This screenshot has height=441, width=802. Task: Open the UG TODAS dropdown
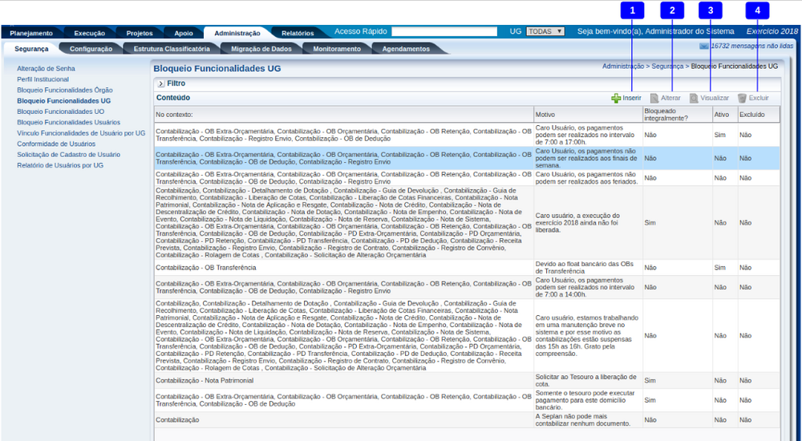(545, 32)
